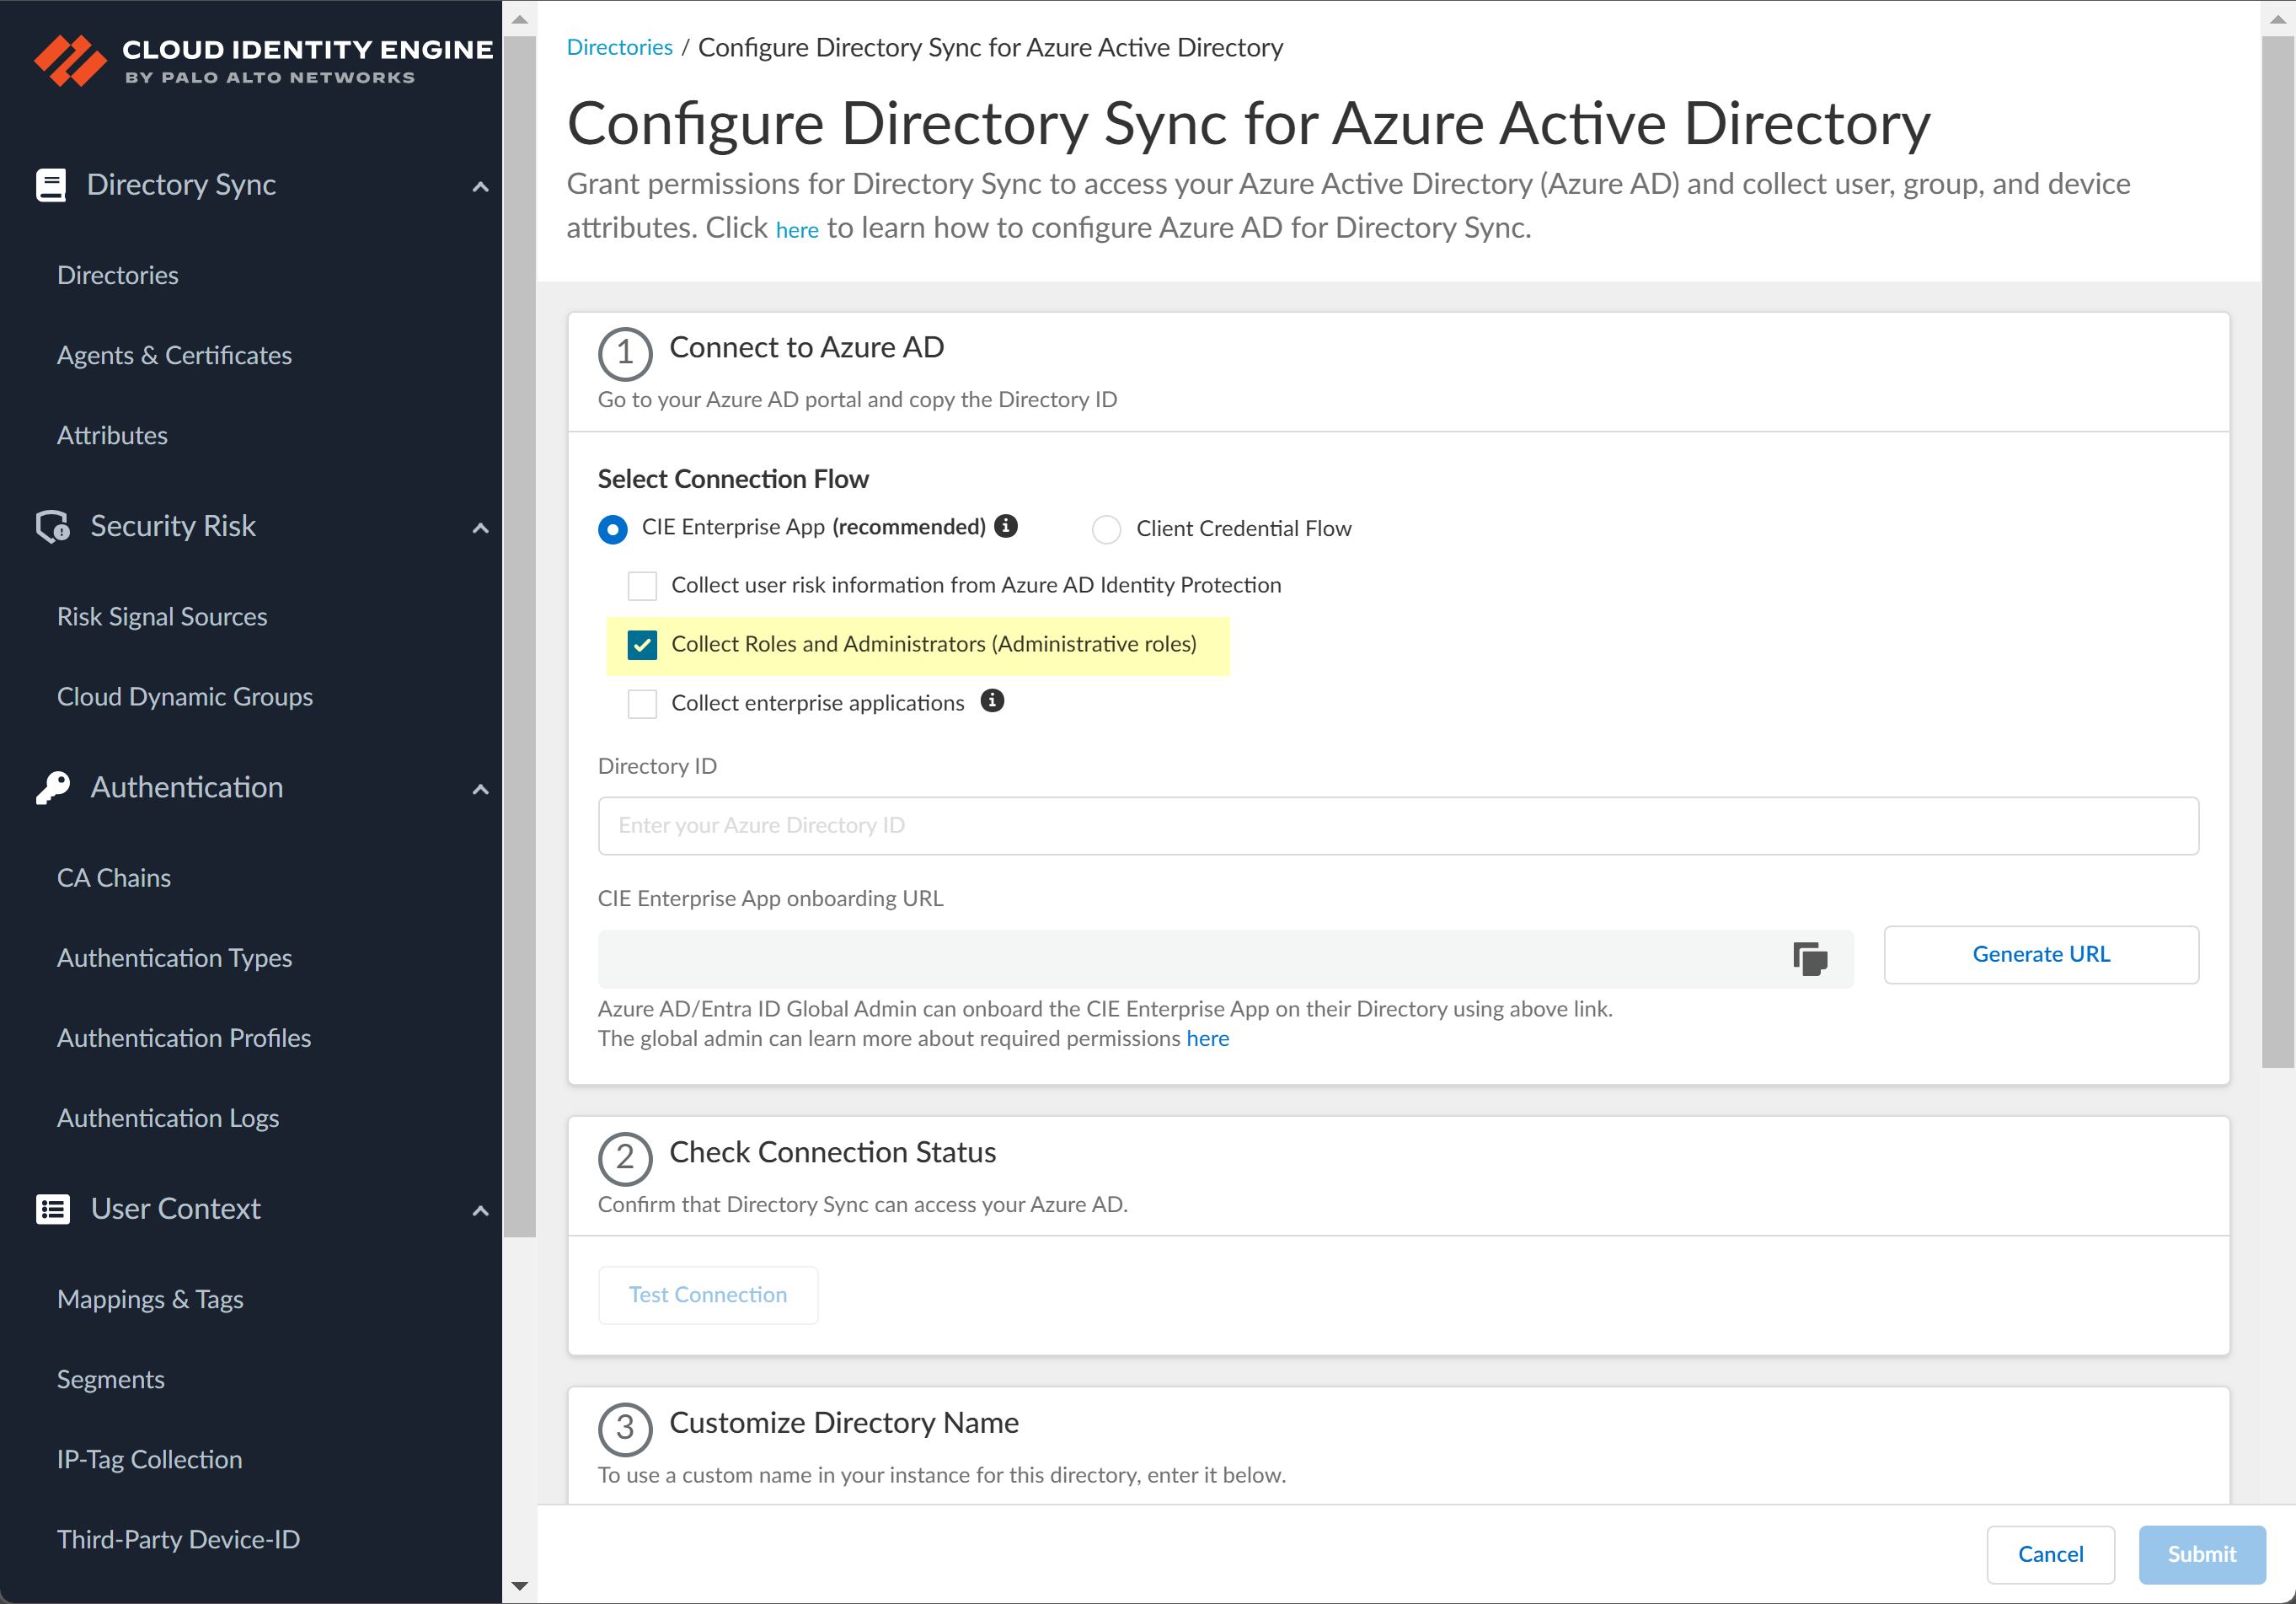The width and height of the screenshot is (2296, 1604).
Task: Go back via the Directories breadcrumb link
Action: [x=619, y=47]
